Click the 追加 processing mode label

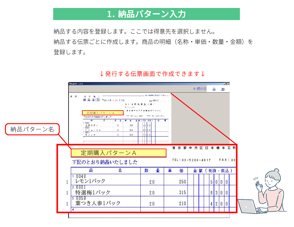tap(218, 89)
